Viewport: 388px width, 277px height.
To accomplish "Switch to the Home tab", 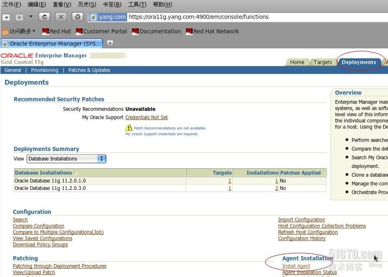I will [297, 62].
